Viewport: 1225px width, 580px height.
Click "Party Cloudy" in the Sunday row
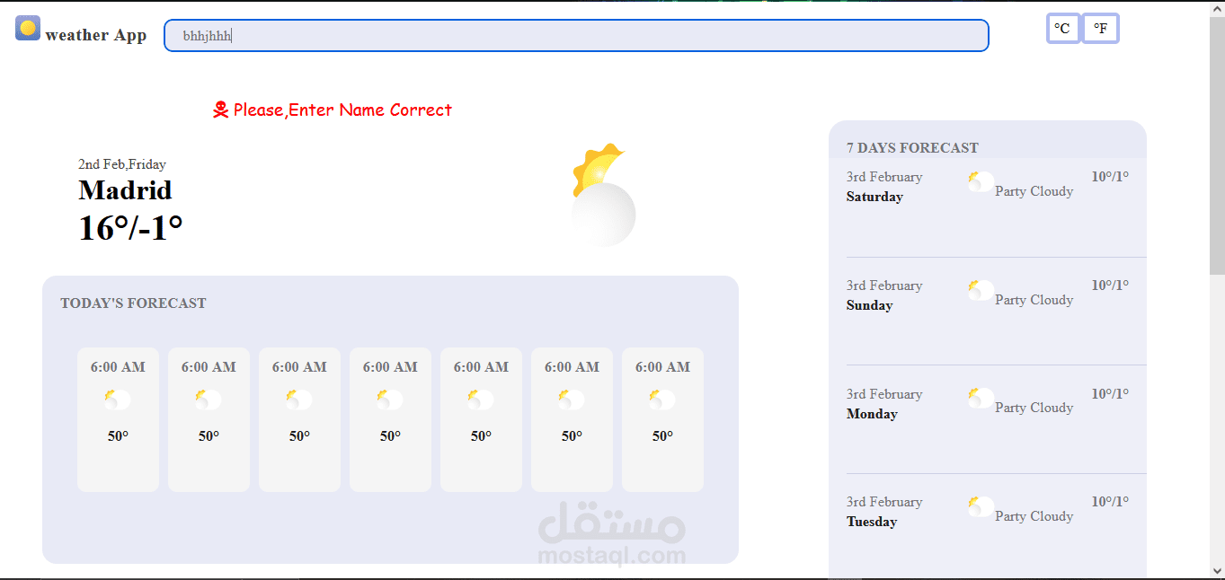(x=1034, y=300)
